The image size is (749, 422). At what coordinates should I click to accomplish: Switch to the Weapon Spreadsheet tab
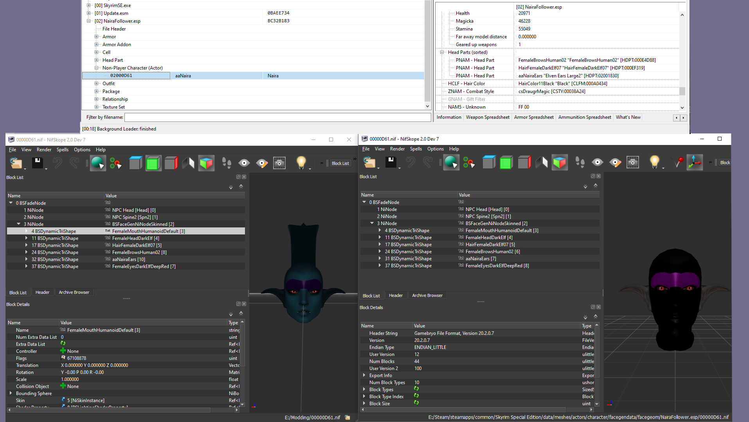pos(487,117)
